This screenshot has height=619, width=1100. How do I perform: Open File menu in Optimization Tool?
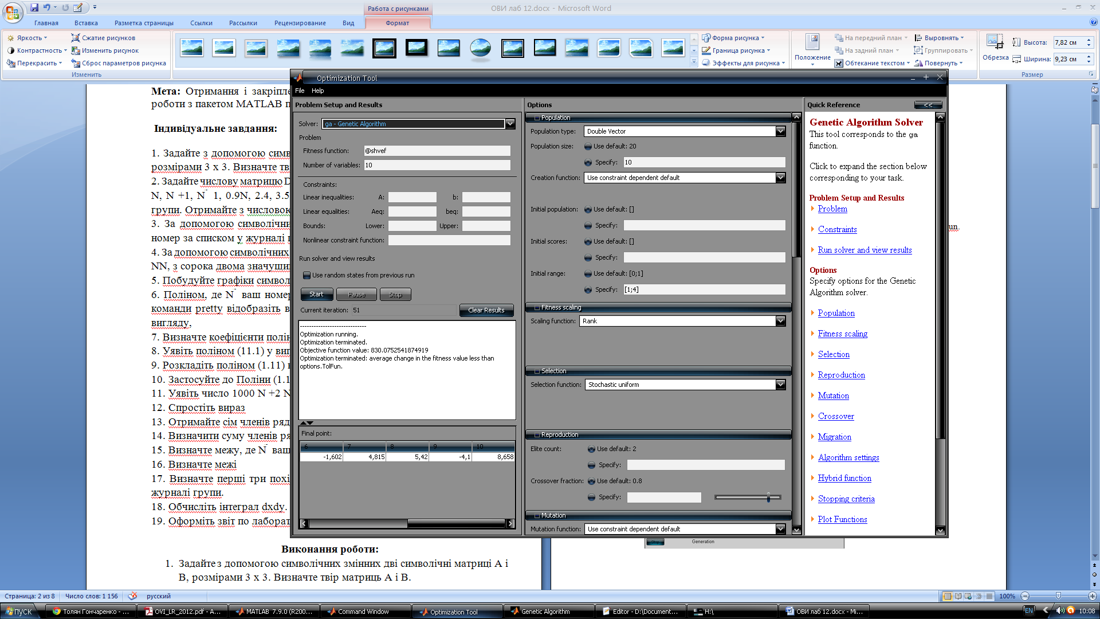coord(300,91)
